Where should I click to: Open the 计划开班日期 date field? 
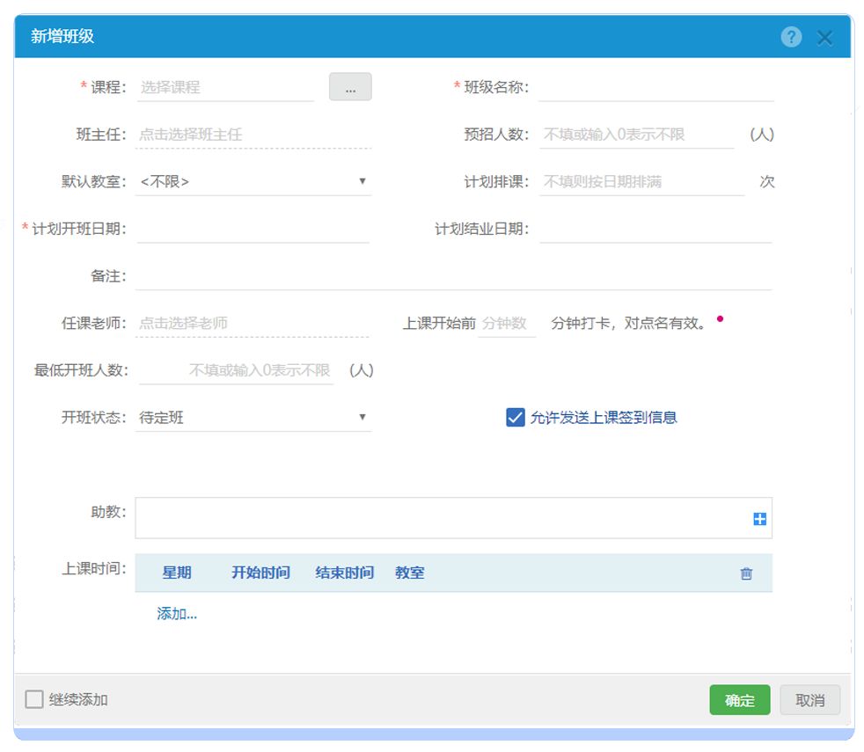coord(253,230)
